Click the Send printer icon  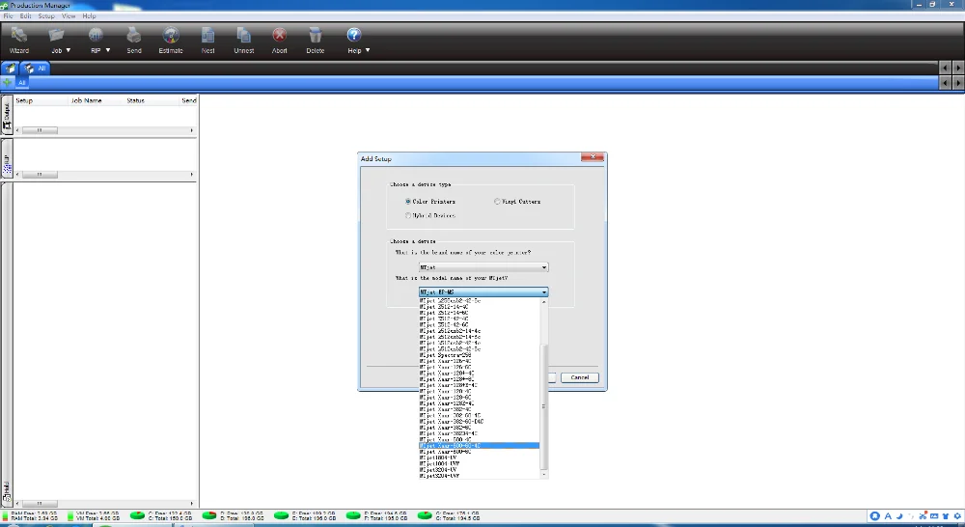133,36
